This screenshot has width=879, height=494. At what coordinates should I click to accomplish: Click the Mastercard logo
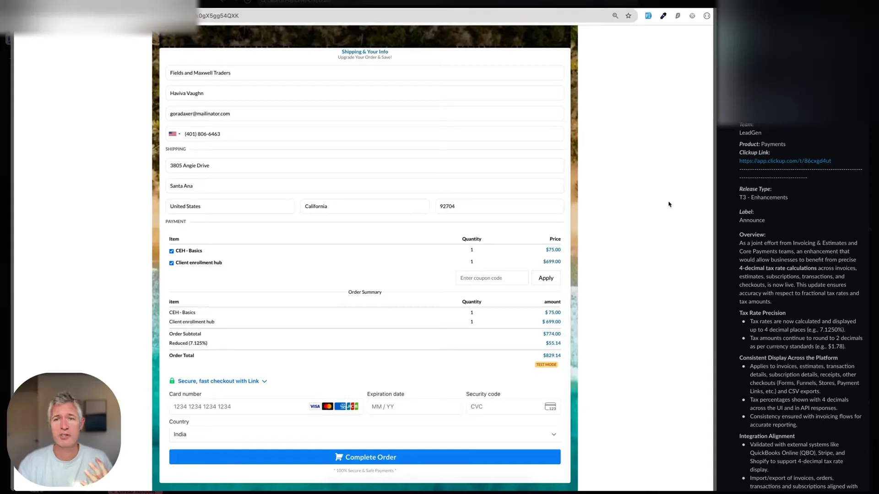click(x=327, y=406)
